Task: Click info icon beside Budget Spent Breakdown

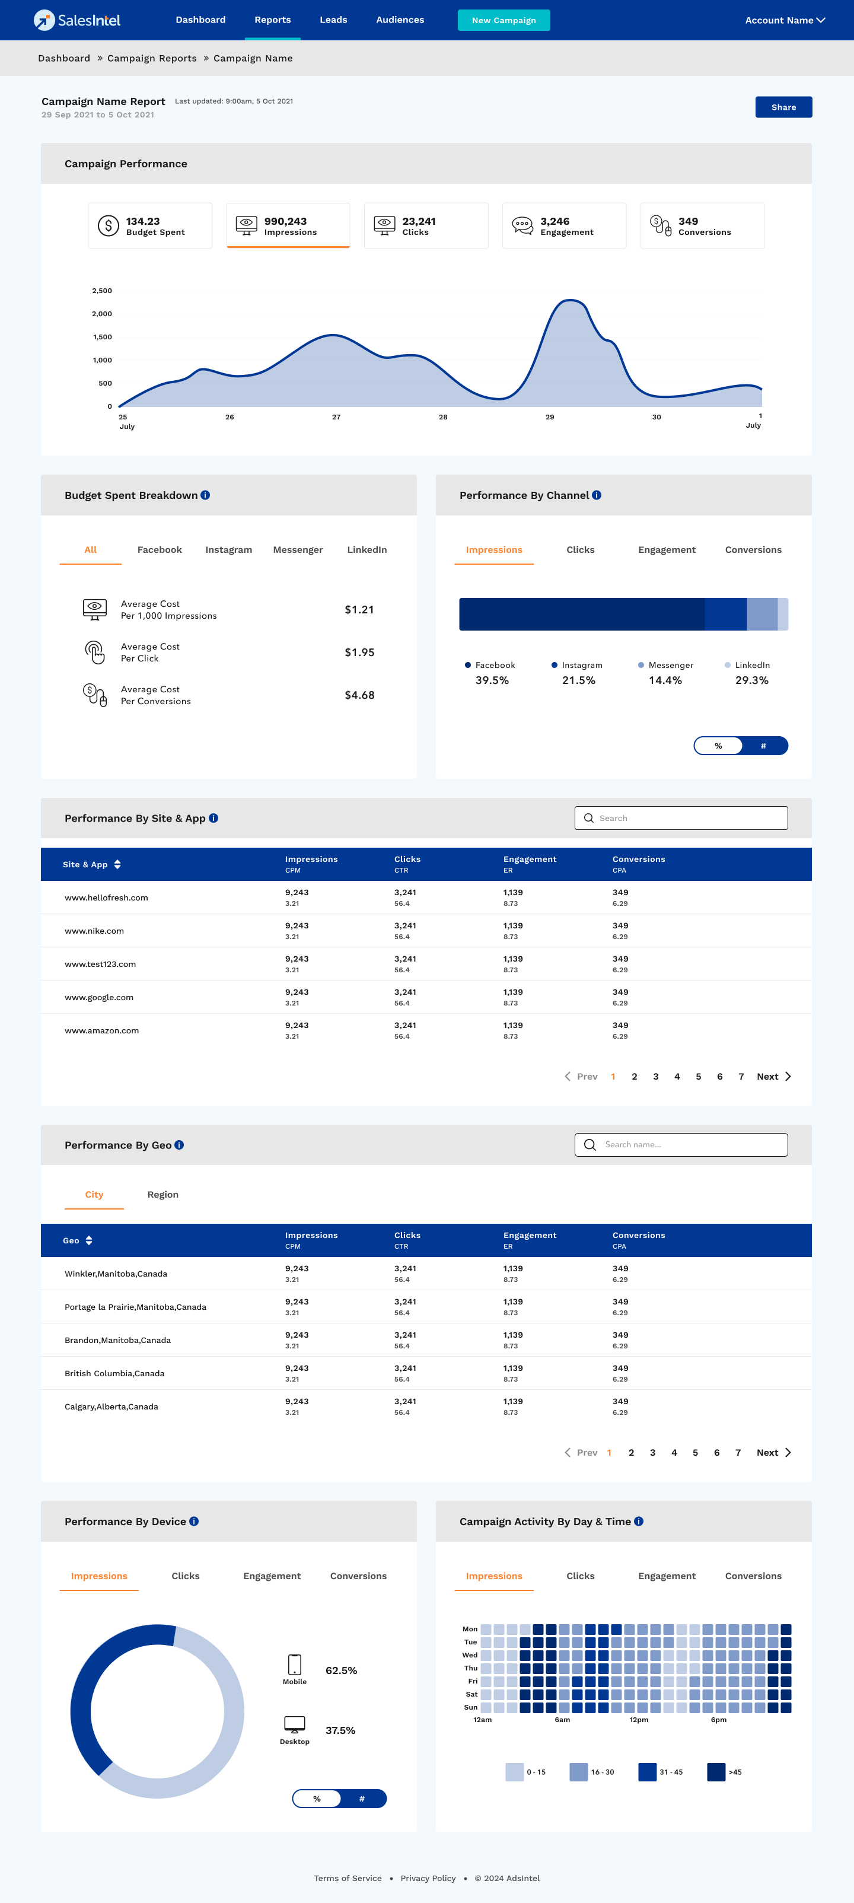Action: [x=205, y=495]
